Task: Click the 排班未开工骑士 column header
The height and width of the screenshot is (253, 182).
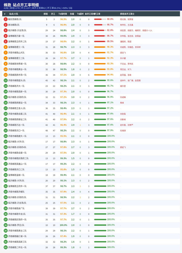Action: coord(127,14)
